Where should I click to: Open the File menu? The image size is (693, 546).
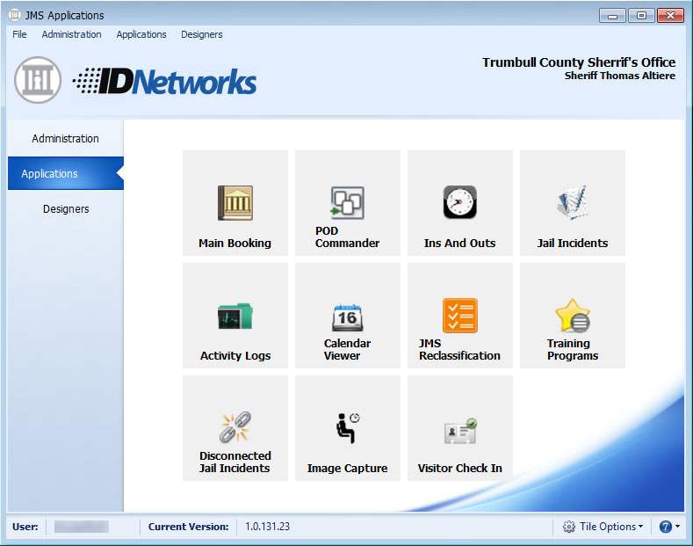click(19, 34)
